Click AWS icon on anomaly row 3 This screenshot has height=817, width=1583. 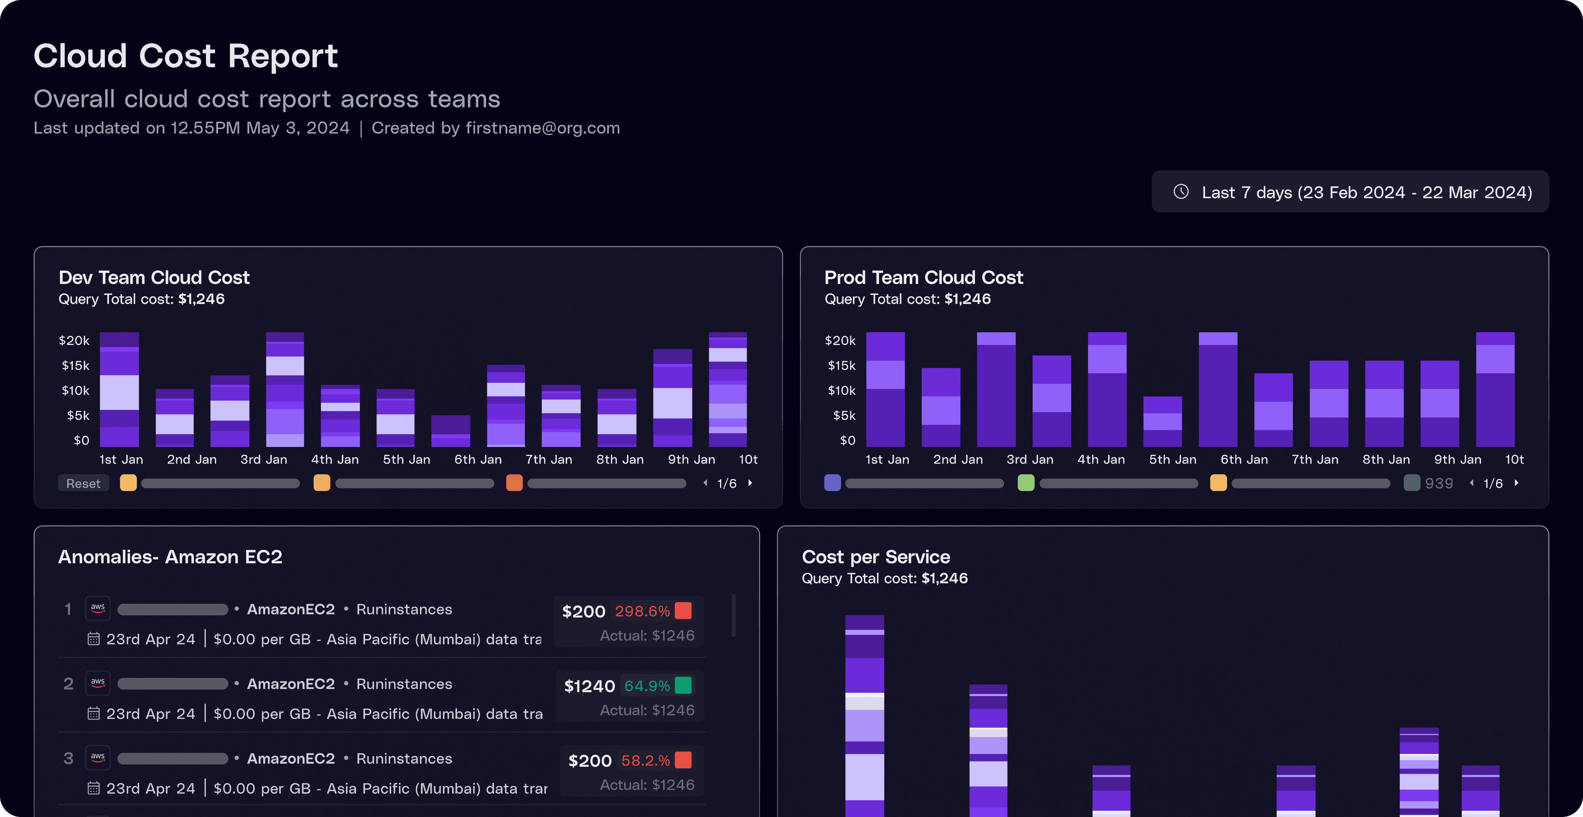point(98,758)
